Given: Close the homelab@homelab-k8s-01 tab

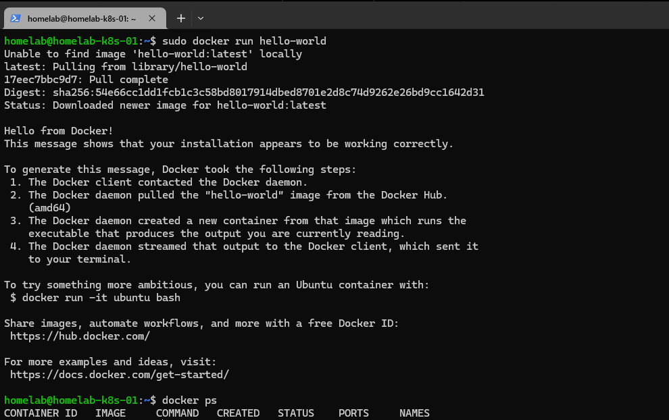Looking at the screenshot, I should click(x=152, y=18).
